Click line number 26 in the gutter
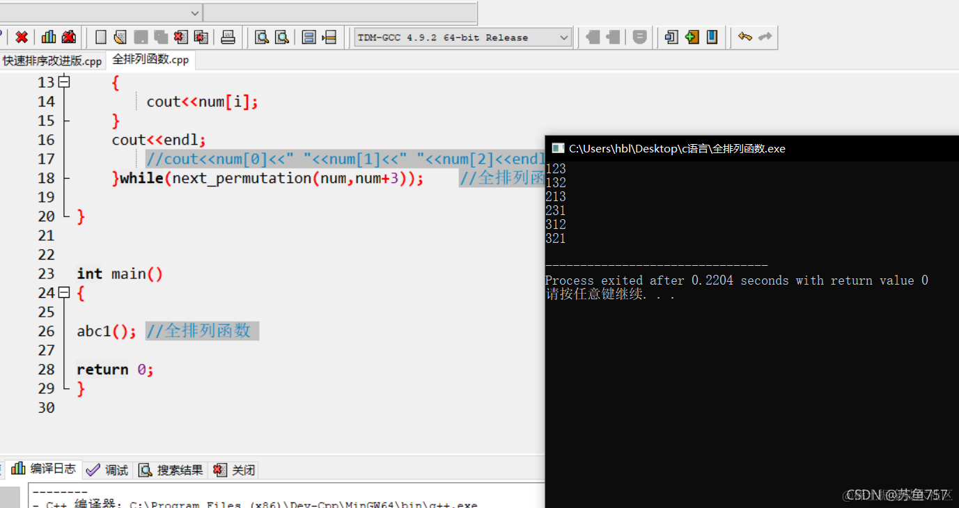The height and width of the screenshot is (508, 959). tap(46, 331)
